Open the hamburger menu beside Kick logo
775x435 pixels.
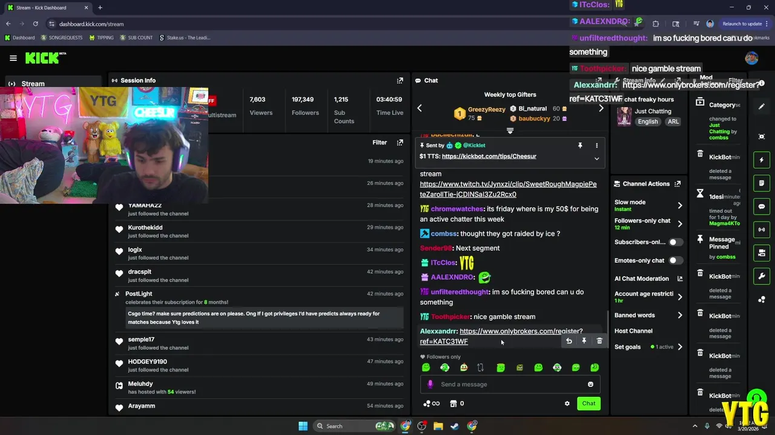(13, 58)
